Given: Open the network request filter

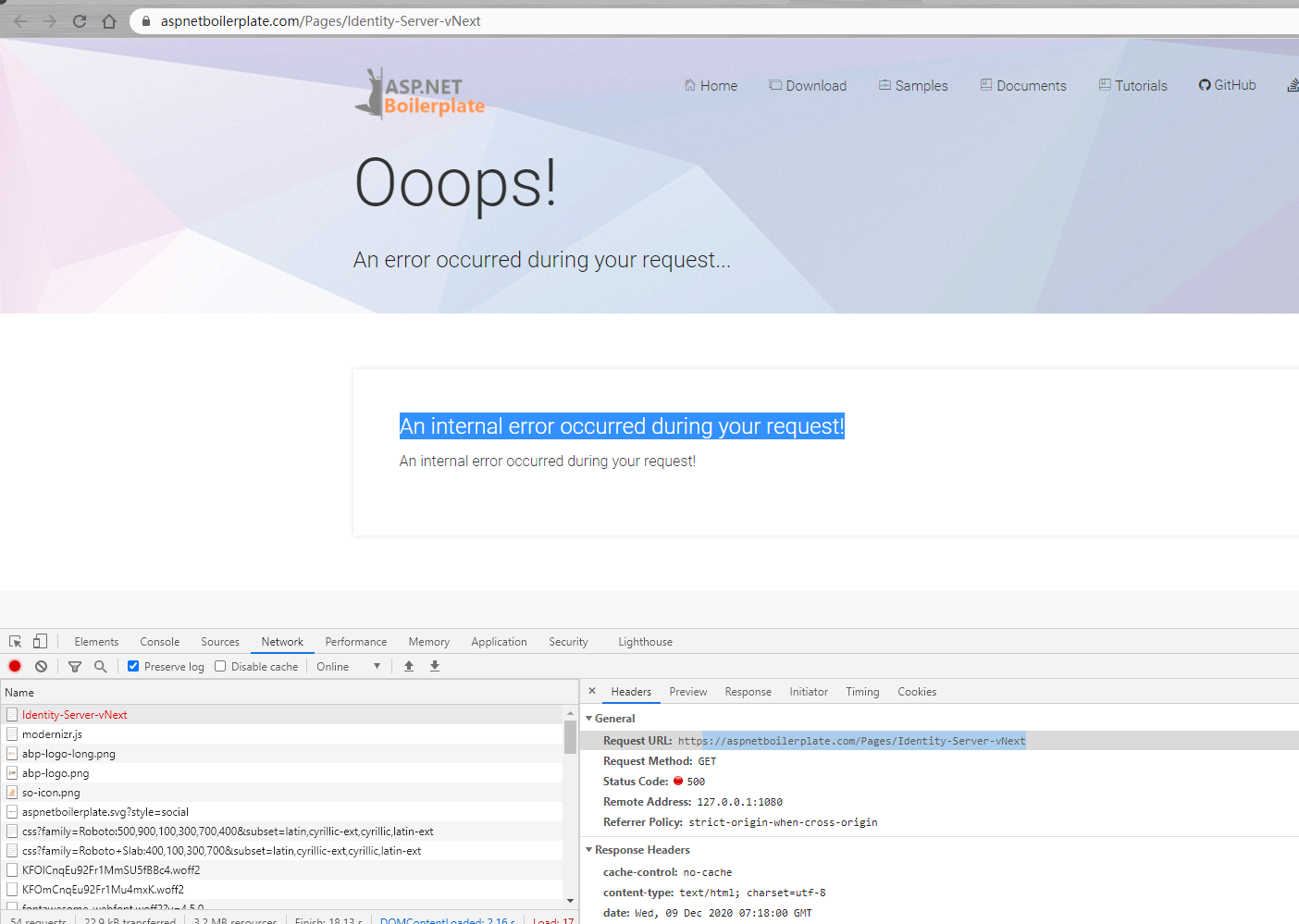Looking at the screenshot, I should (x=74, y=666).
